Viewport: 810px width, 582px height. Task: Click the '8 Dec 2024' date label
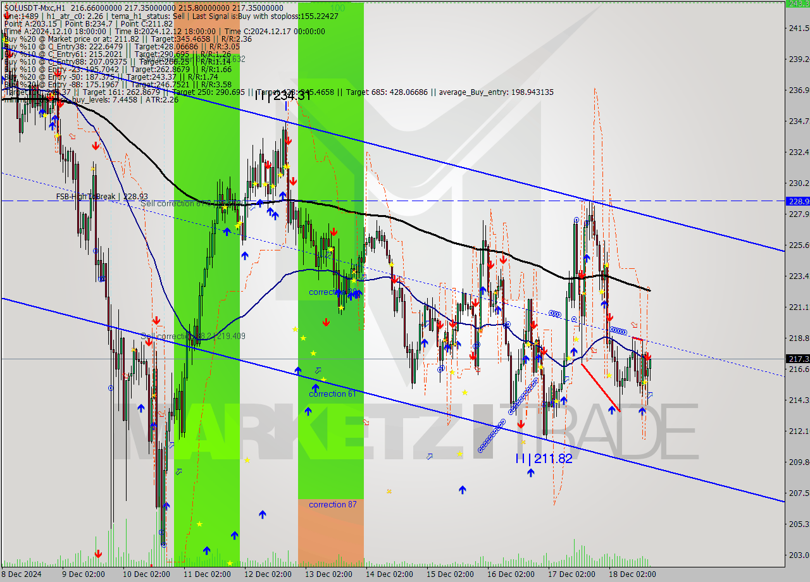tap(22, 574)
